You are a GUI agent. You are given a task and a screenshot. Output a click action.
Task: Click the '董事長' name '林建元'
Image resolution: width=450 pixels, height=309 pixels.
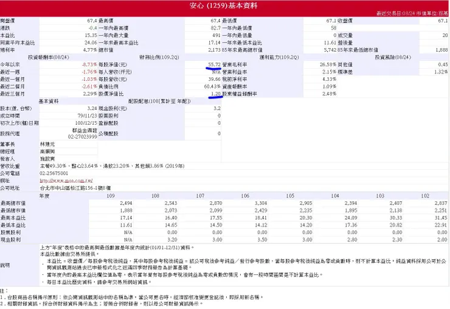(47, 144)
